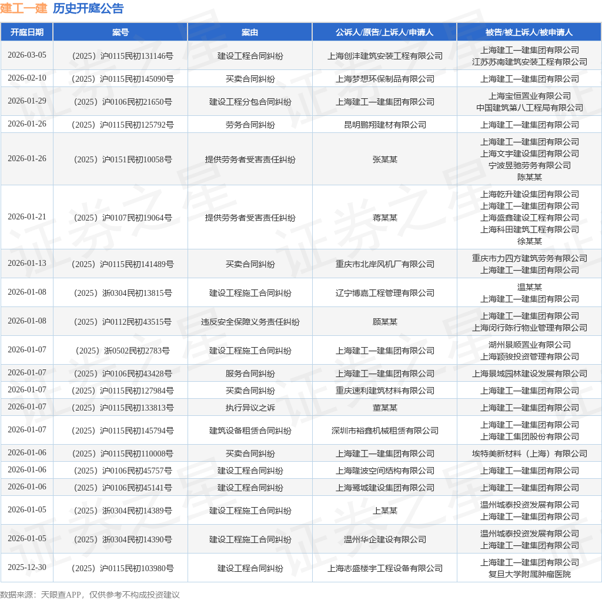The image size is (602, 600).
Task: Click plaintiff 董某某
Action: pyautogui.click(x=384, y=408)
